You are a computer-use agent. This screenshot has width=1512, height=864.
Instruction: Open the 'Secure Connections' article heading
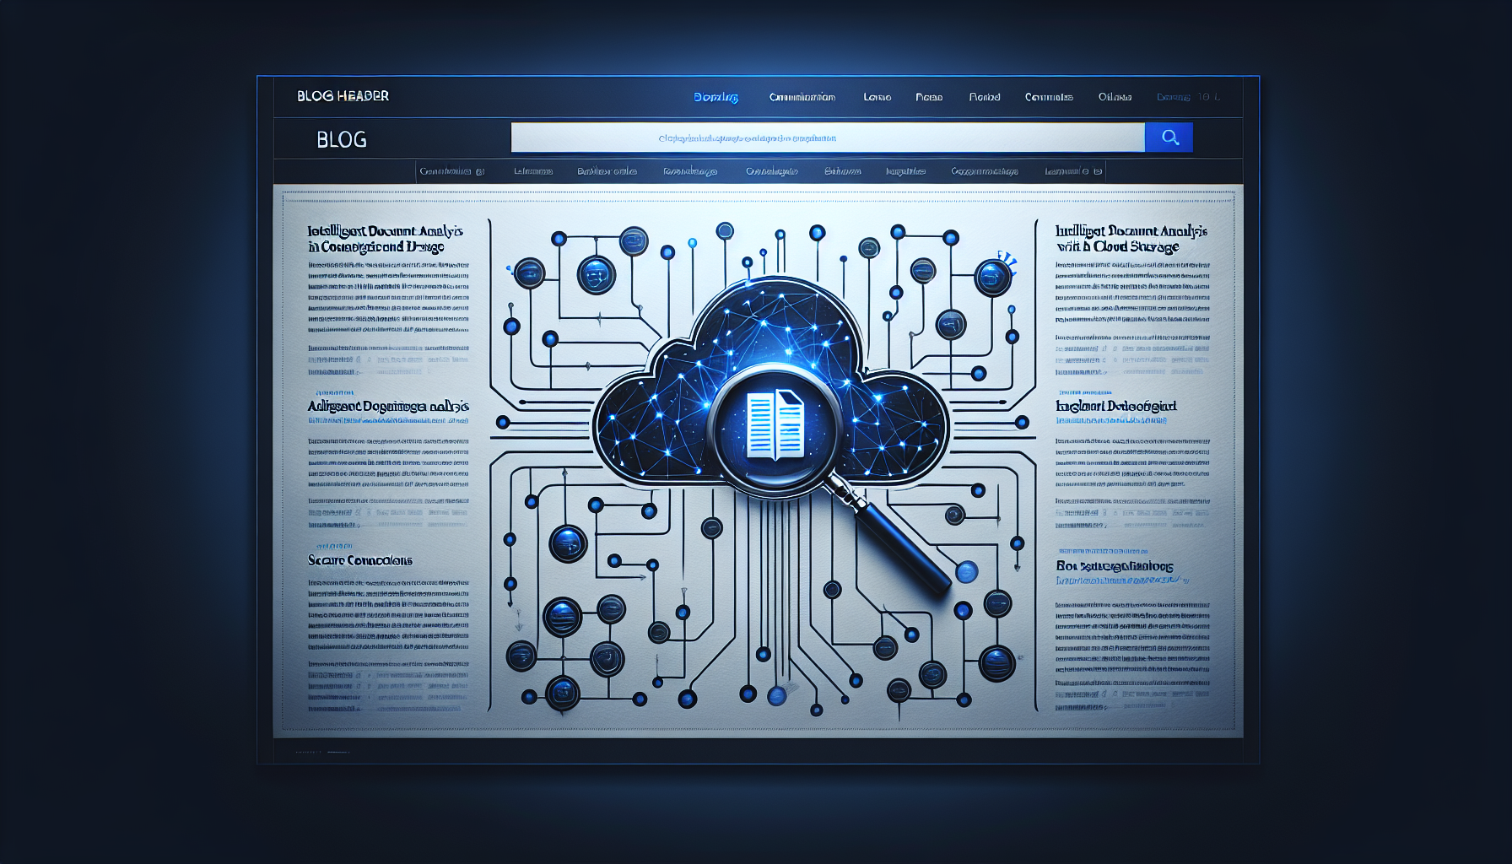point(360,560)
